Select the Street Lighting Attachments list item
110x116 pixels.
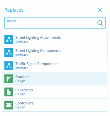pos(54,39)
